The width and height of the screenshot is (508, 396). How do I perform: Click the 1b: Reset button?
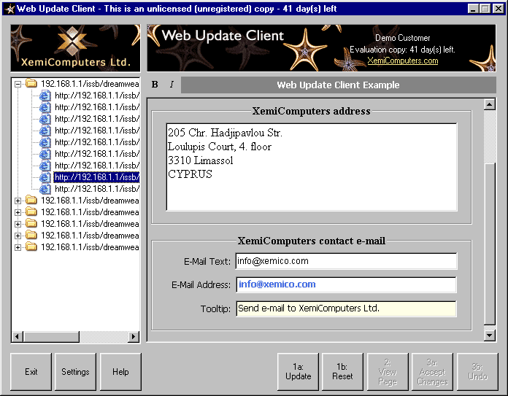(342, 372)
